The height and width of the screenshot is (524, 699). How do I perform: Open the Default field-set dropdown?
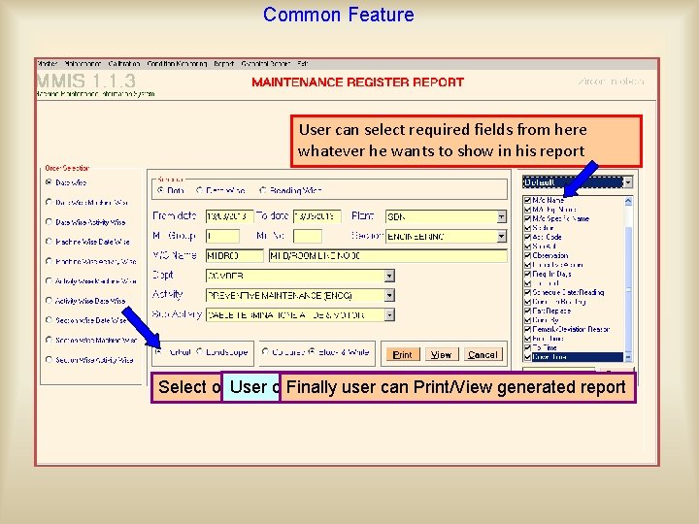628,182
